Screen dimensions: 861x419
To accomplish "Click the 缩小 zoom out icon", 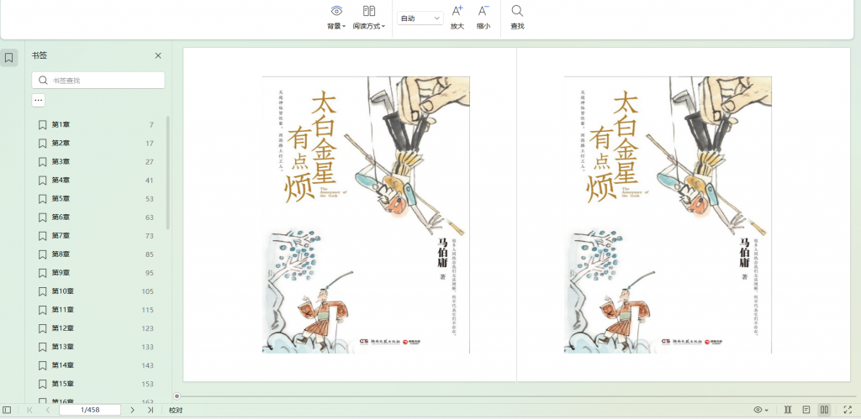I will coord(483,17).
